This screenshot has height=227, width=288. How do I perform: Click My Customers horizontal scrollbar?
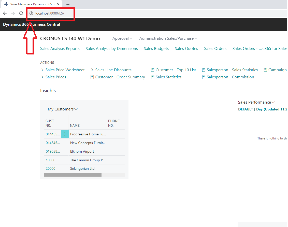tap(73, 175)
